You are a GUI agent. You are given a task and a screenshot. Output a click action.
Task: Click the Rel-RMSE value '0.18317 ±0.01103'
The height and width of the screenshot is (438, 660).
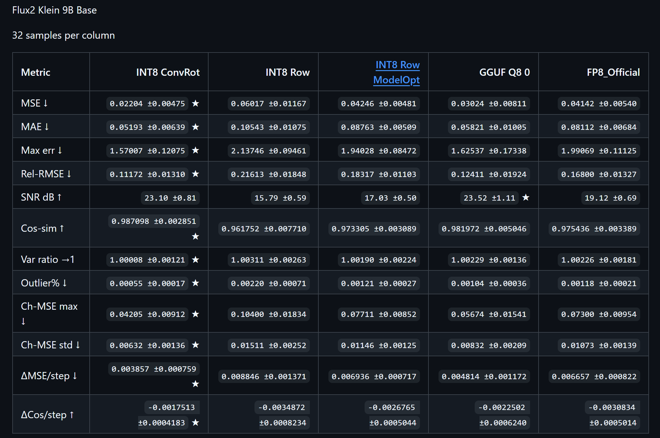378,174
